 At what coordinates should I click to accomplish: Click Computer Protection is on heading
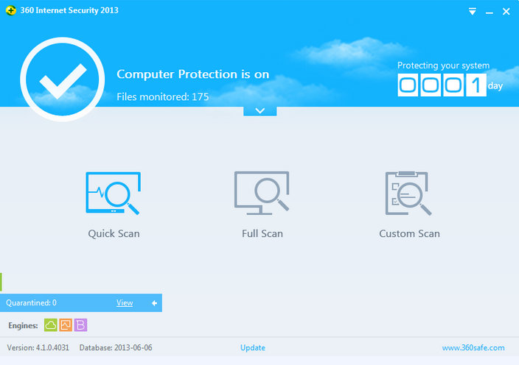[193, 74]
